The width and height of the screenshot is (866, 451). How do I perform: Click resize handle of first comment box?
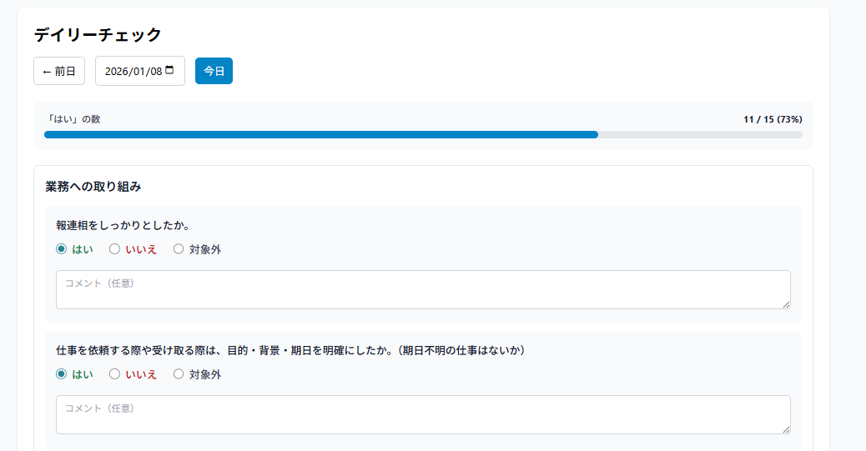tap(786, 304)
